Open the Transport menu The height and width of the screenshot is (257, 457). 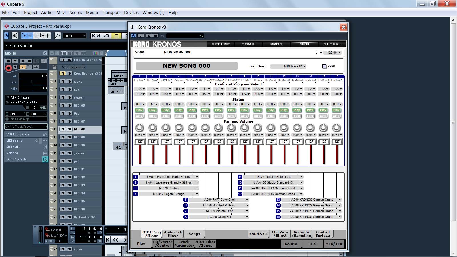click(x=111, y=13)
